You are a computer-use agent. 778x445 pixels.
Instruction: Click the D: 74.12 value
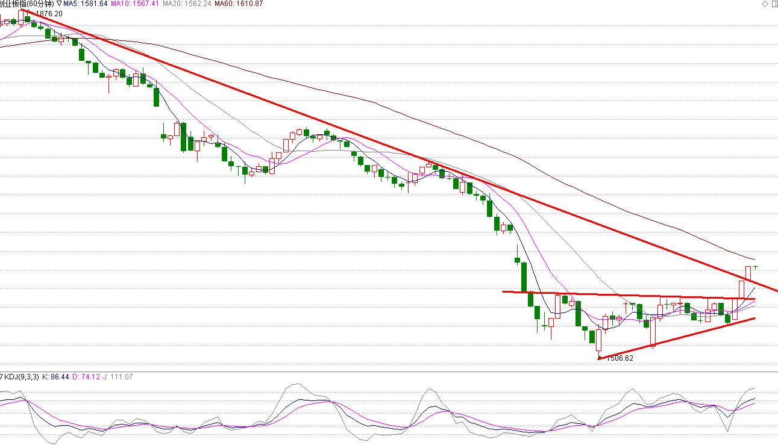[x=86, y=377]
